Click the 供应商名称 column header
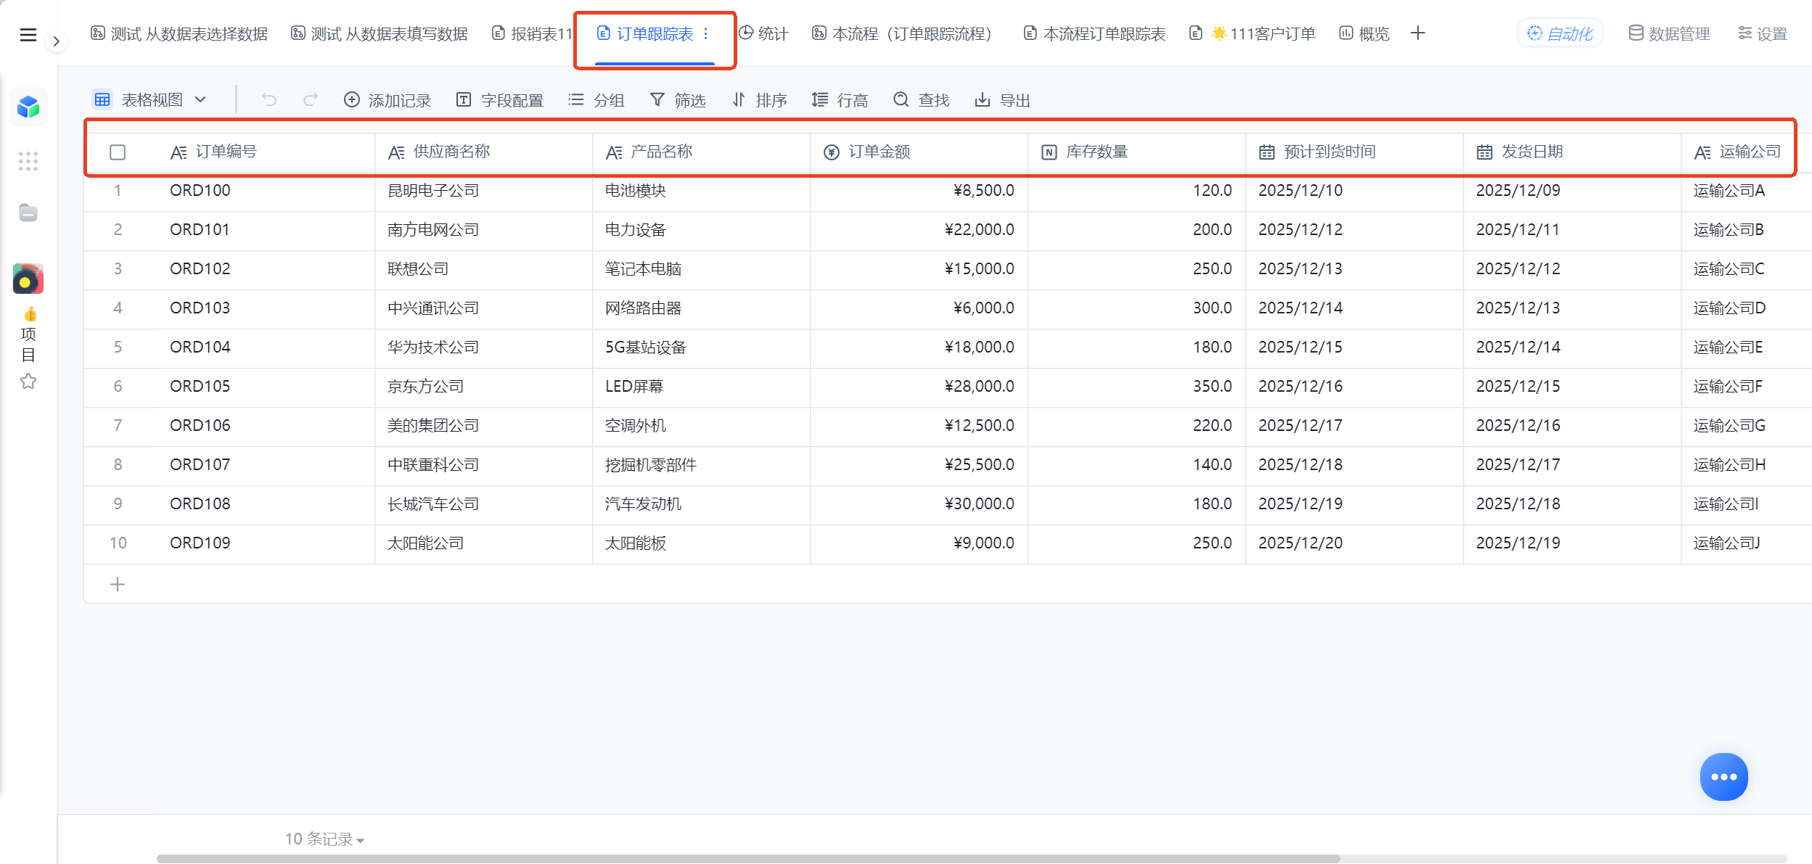 coord(483,152)
